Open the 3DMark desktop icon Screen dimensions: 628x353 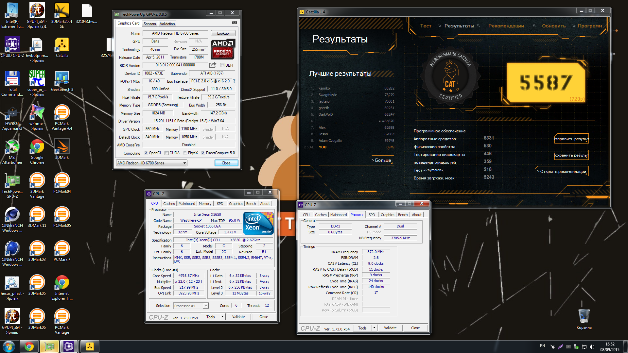tap(62, 149)
